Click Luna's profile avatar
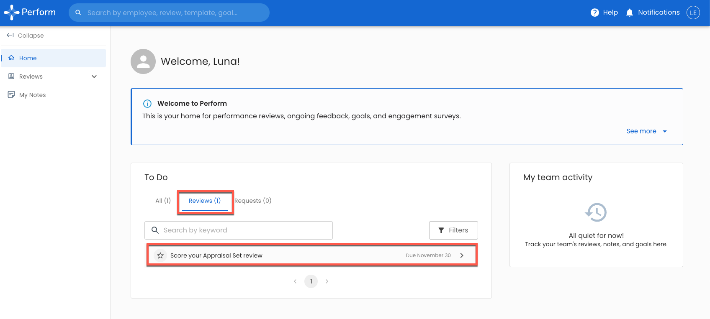The width and height of the screenshot is (710, 319). 143,61
